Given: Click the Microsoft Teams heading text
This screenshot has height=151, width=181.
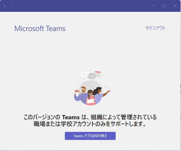Looking at the screenshot, I should 40,28.
